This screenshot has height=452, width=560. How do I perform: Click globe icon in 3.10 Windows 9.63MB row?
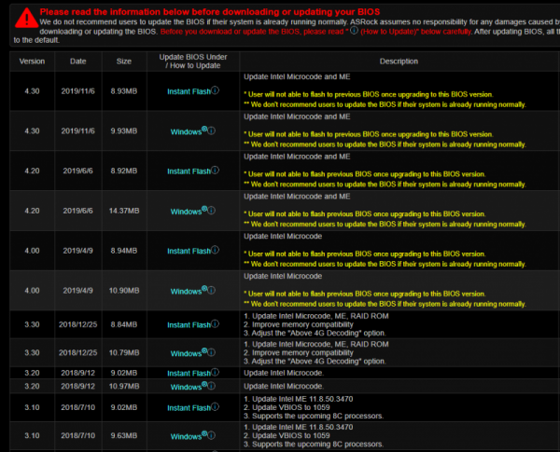tap(204, 433)
